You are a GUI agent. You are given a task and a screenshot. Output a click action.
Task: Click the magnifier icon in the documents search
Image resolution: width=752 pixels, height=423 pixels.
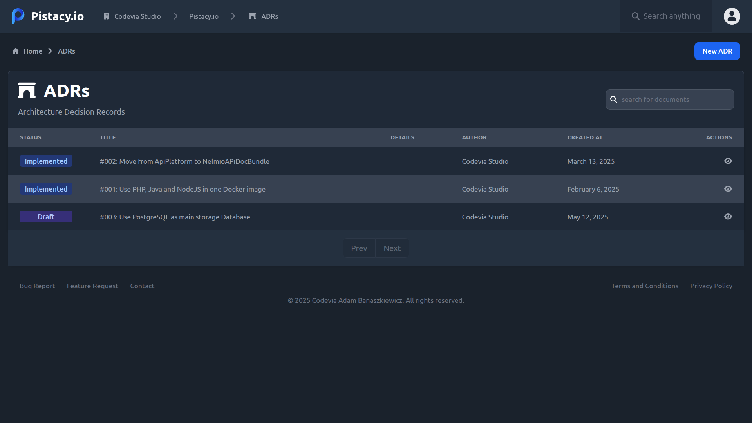pyautogui.click(x=614, y=99)
